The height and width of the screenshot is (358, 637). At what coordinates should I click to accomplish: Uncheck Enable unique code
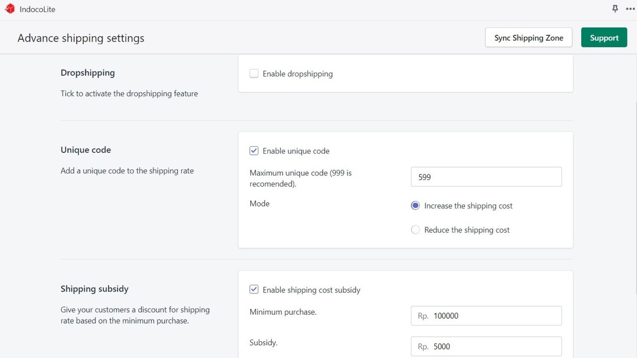[x=254, y=151]
